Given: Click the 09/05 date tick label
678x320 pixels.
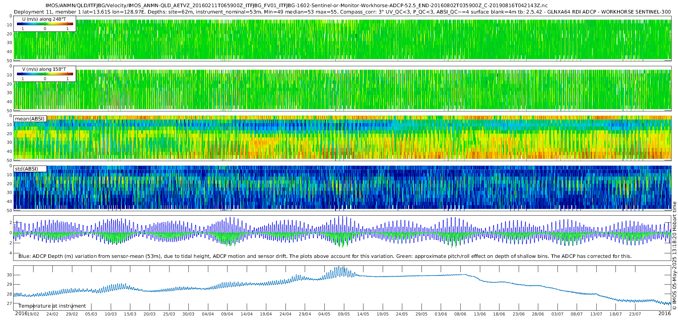Looking at the screenshot, I should point(344,314).
